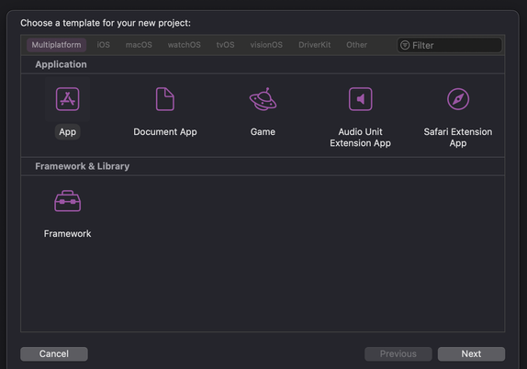Pick the Game template UFO icon
Image resolution: width=527 pixels, height=369 pixels.
(x=263, y=99)
